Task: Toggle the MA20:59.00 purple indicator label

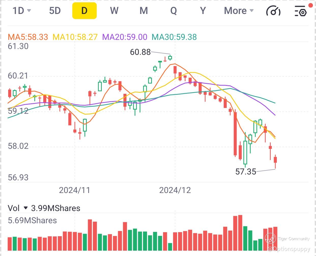Action: [125, 37]
